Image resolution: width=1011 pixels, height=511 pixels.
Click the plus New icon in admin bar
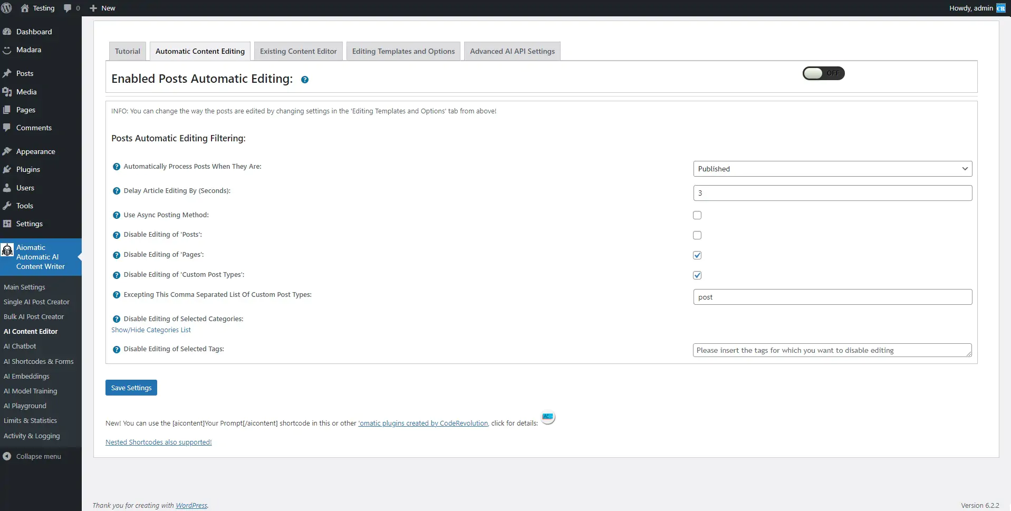click(x=93, y=8)
